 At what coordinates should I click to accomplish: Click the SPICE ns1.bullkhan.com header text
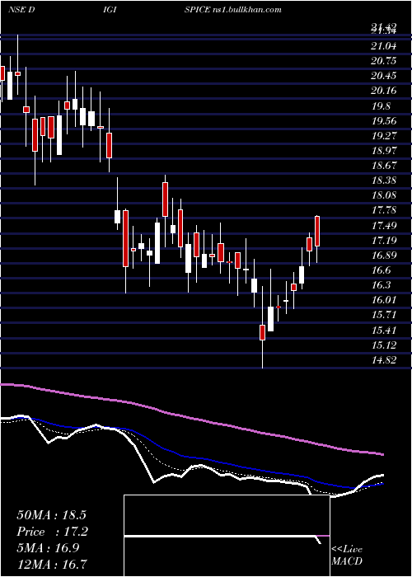233,10
